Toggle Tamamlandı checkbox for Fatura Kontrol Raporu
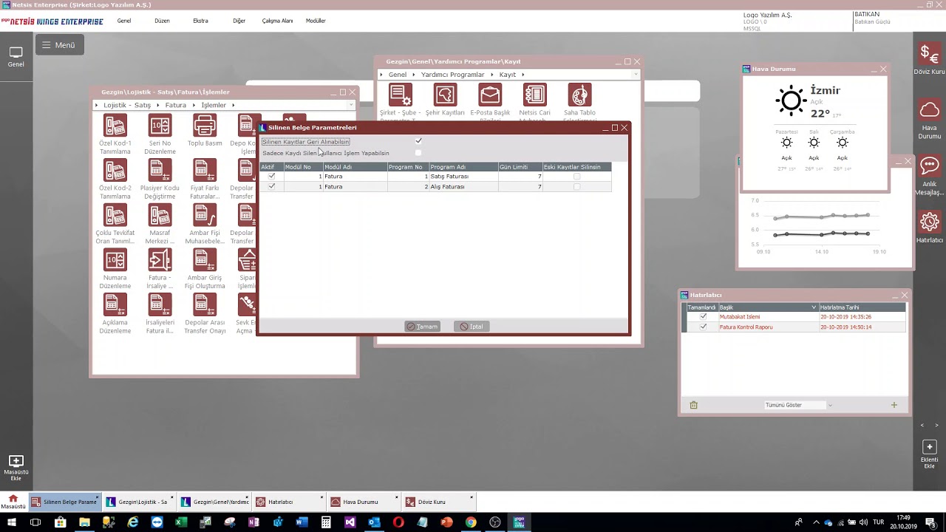The height and width of the screenshot is (532, 946). (703, 327)
